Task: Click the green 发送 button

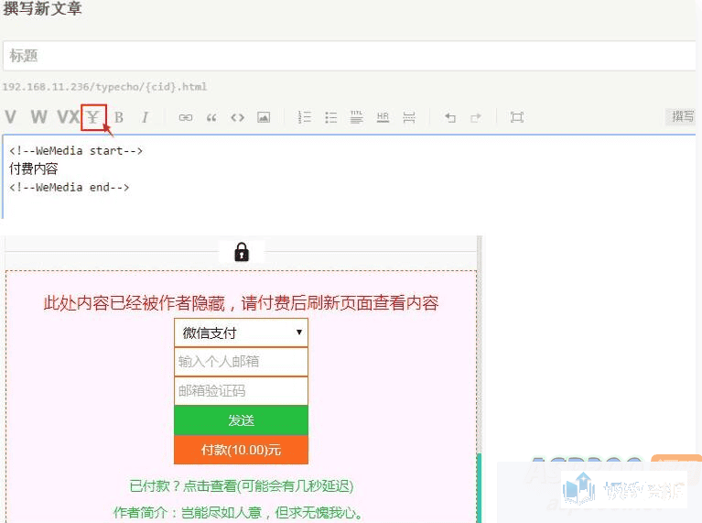Action: click(x=241, y=420)
